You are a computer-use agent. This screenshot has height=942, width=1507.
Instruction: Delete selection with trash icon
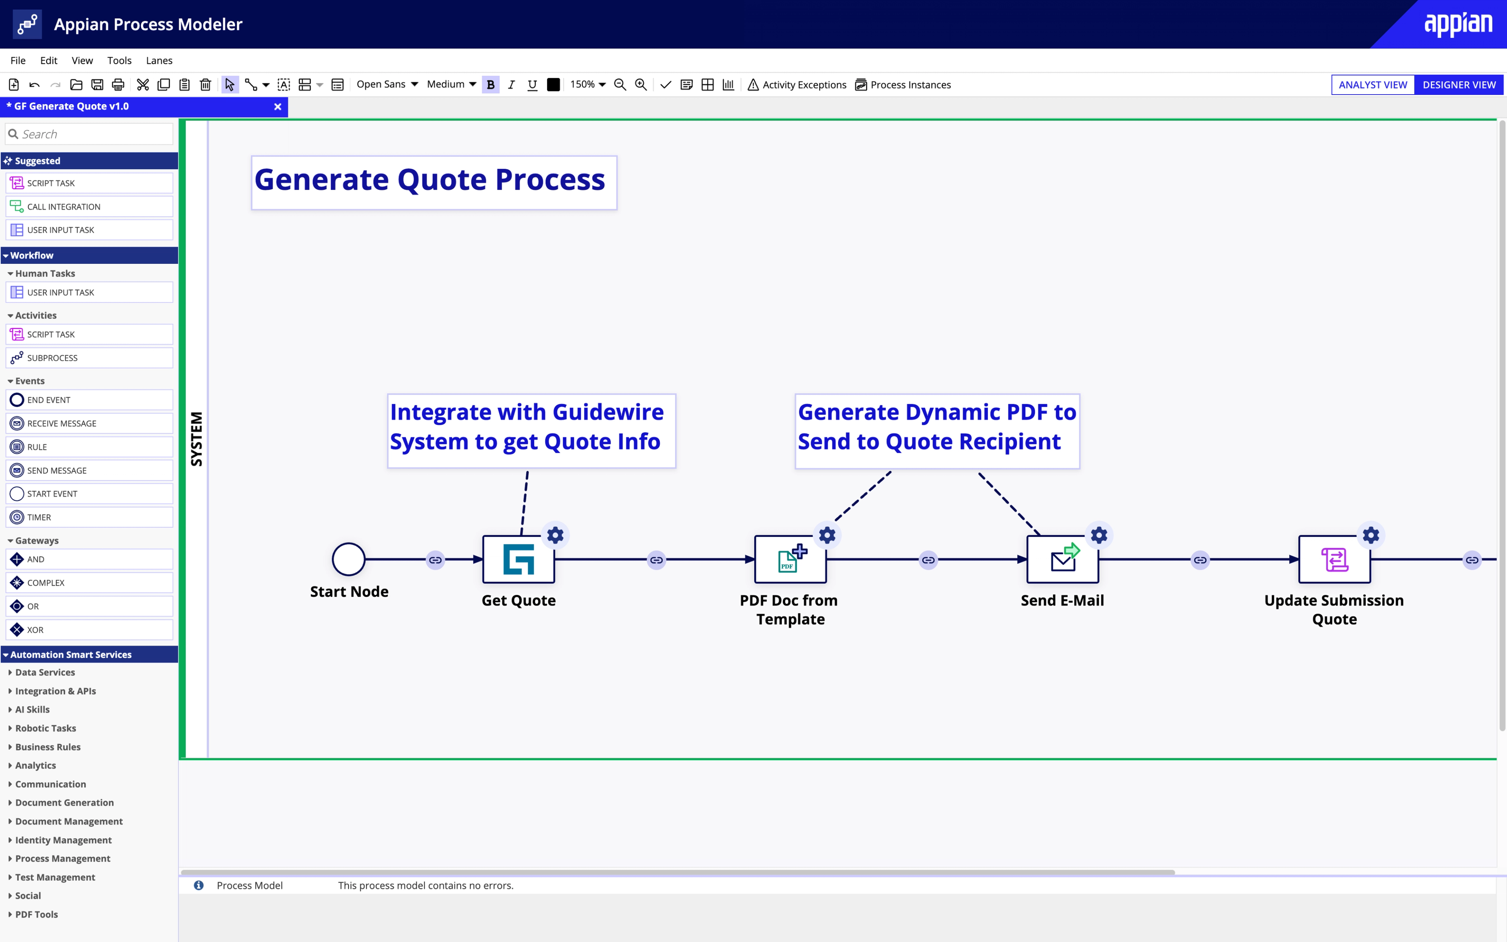click(206, 85)
